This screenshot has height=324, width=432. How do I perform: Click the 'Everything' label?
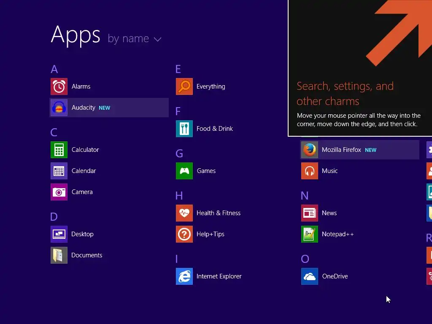point(211,86)
